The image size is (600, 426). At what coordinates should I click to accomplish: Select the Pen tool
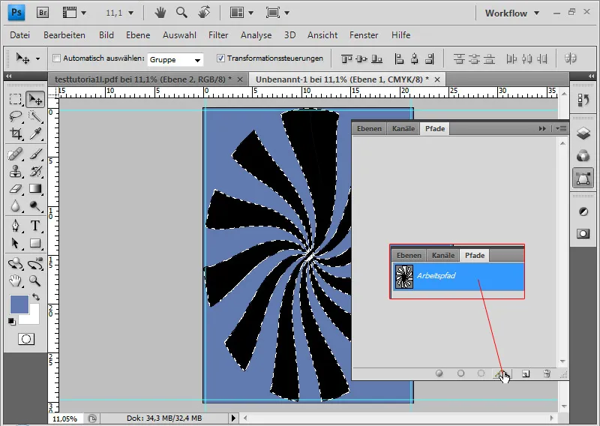tap(15, 226)
